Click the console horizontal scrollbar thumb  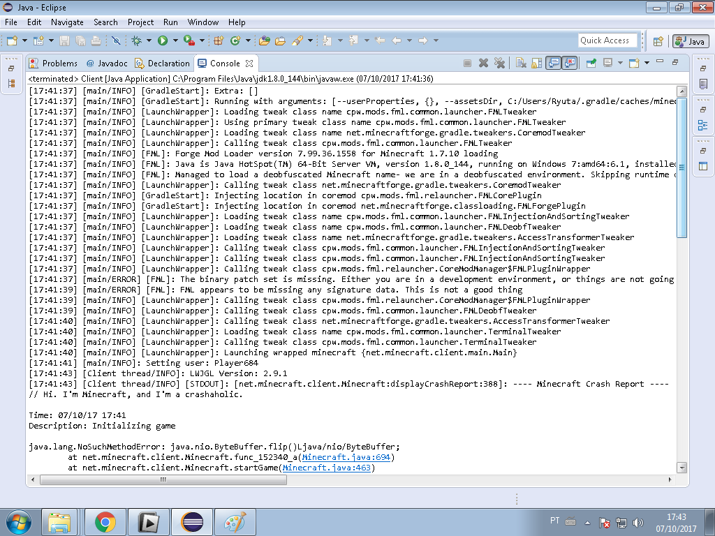(x=163, y=479)
